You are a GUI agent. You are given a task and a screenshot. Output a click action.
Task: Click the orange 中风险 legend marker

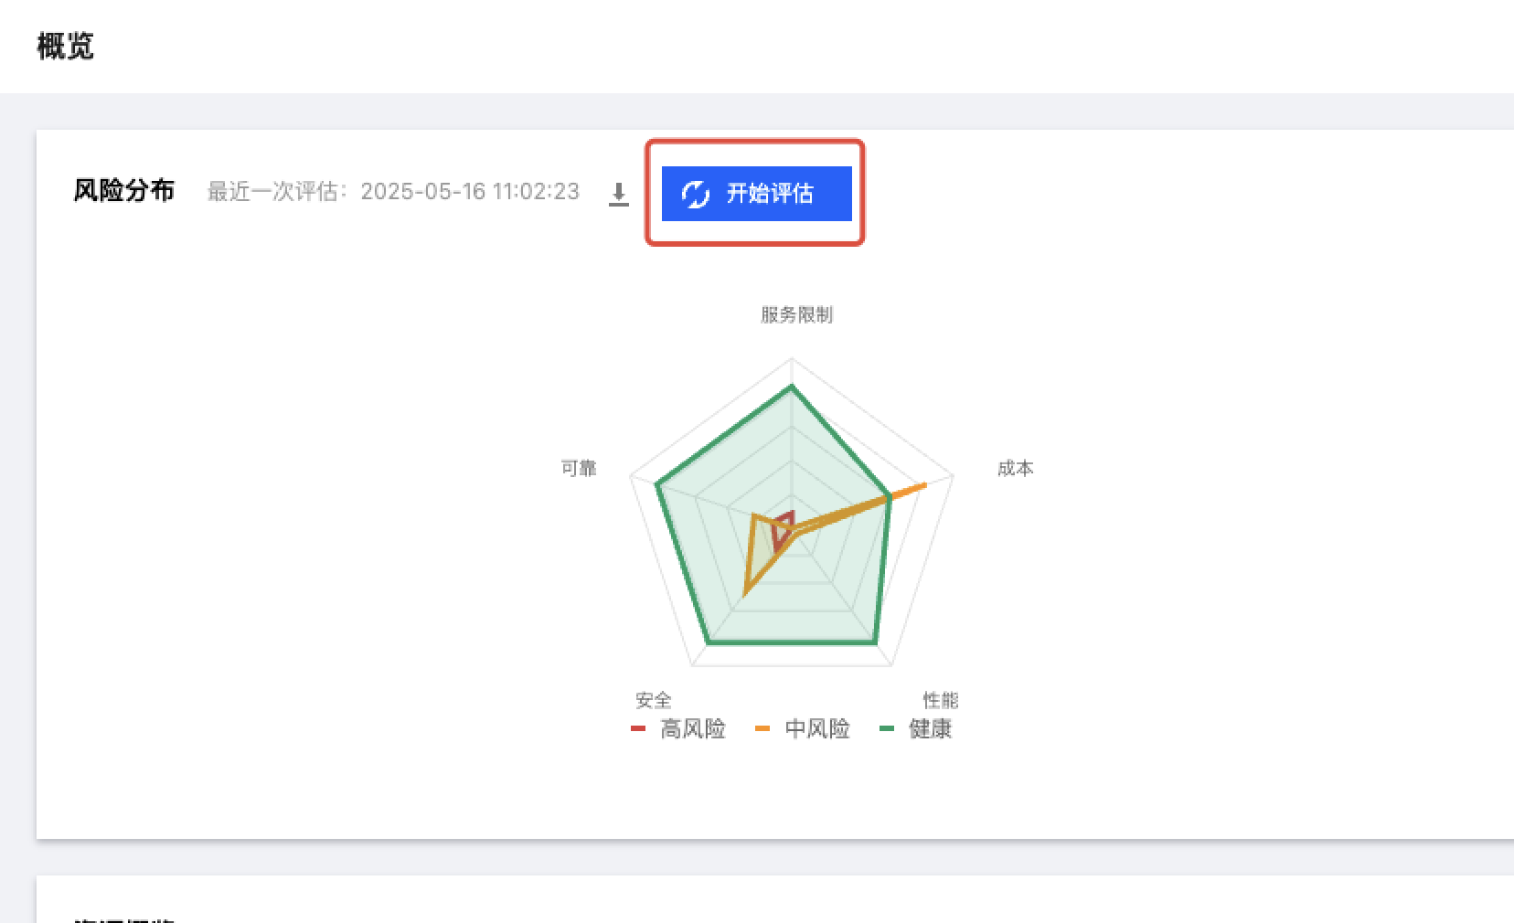click(762, 728)
